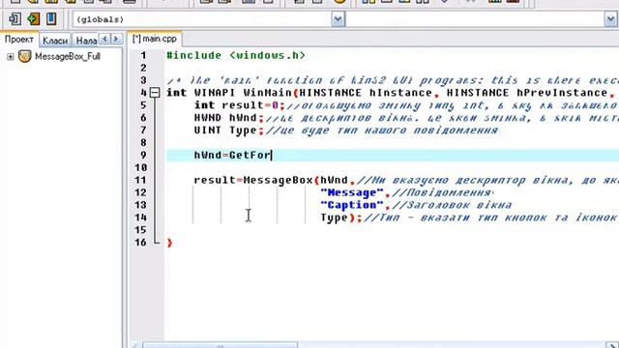Switch to the Класи tab
The height and width of the screenshot is (348, 619).
click(55, 41)
